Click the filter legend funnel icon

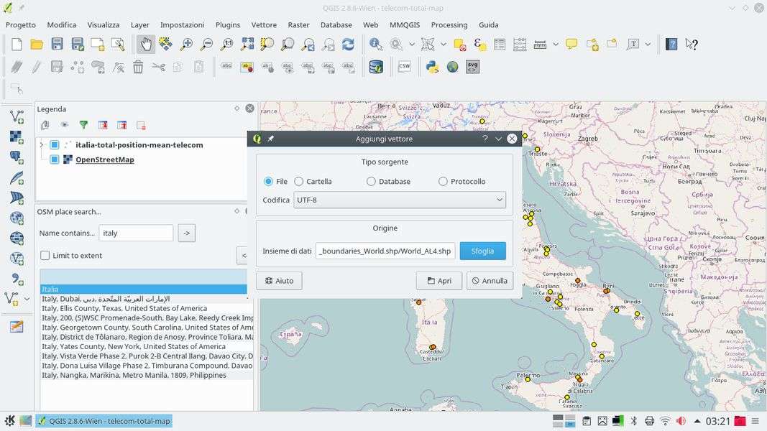click(x=83, y=125)
